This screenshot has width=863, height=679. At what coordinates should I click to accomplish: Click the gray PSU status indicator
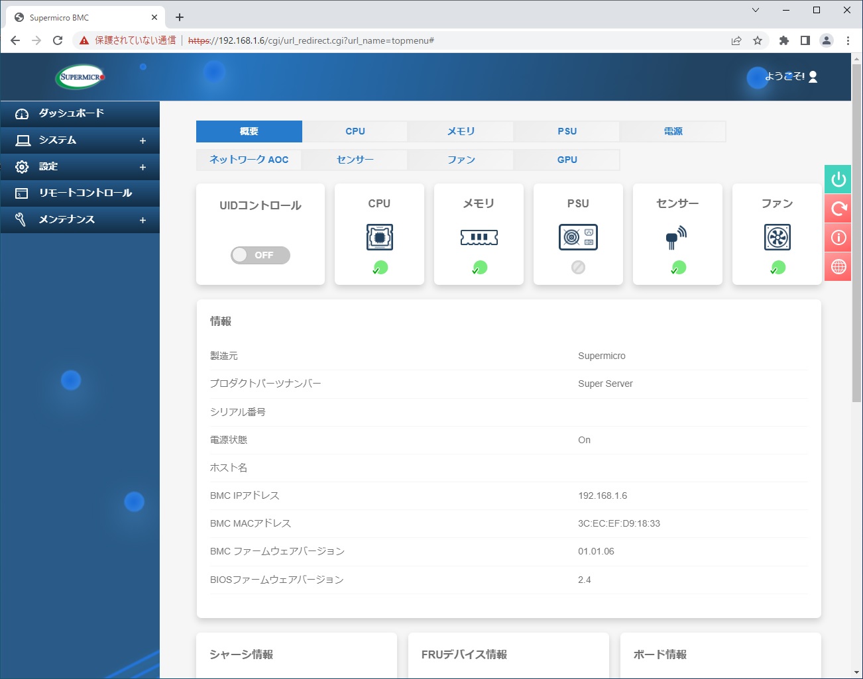click(x=577, y=268)
